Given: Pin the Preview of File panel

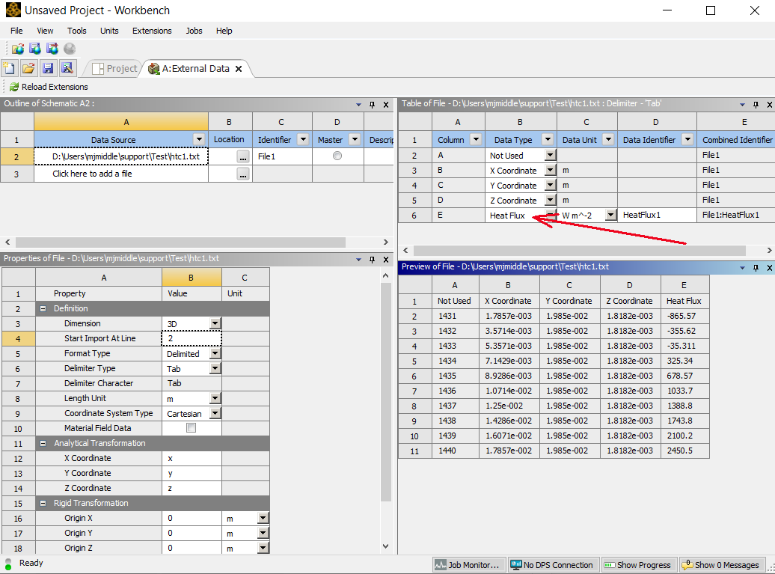Looking at the screenshot, I should coord(756,267).
